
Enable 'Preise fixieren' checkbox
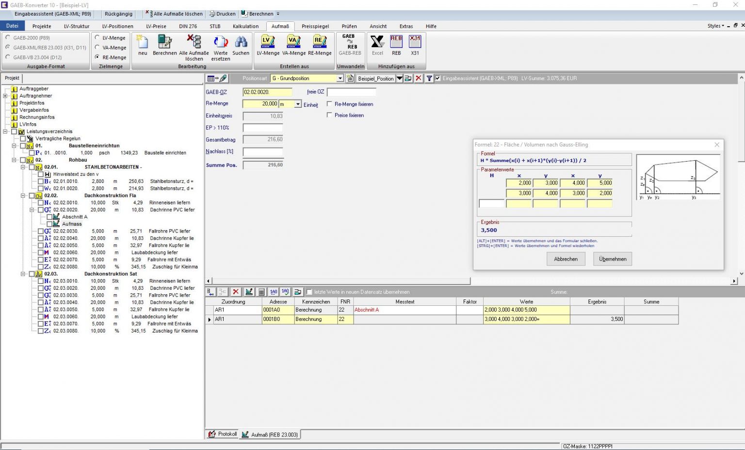[x=330, y=115]
